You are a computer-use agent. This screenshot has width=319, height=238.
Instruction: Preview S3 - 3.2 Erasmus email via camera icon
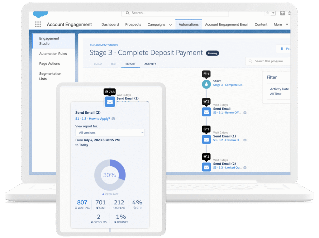pyautogui.click(x=245, y=140)
